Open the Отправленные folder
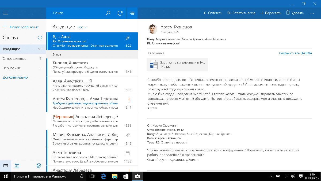The height and width of the screenshot is (181, 321). pos(23,58)
